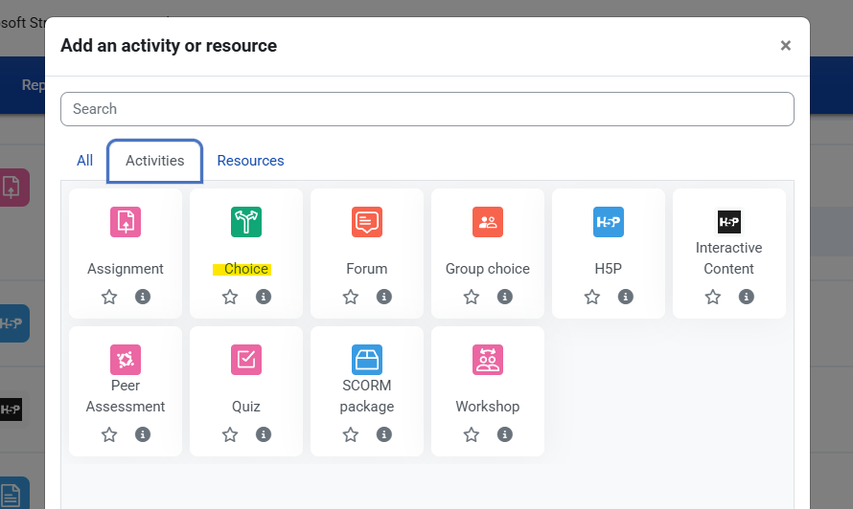Pick the Forum activity icon
Screen dimensions: 853x509
click(x=367, y=222)
